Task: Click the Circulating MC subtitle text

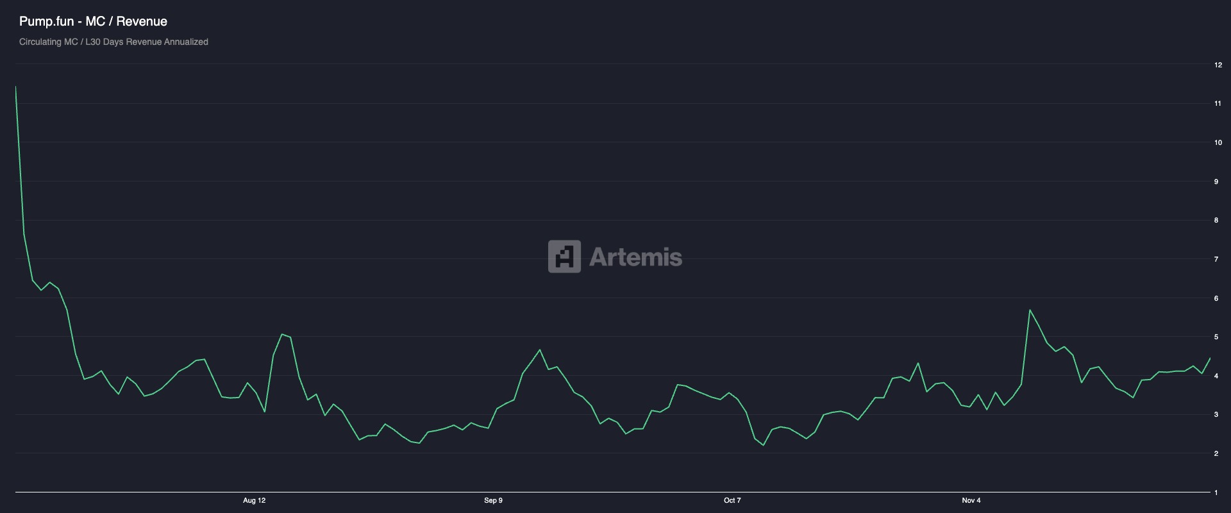Action: point(113,42)
